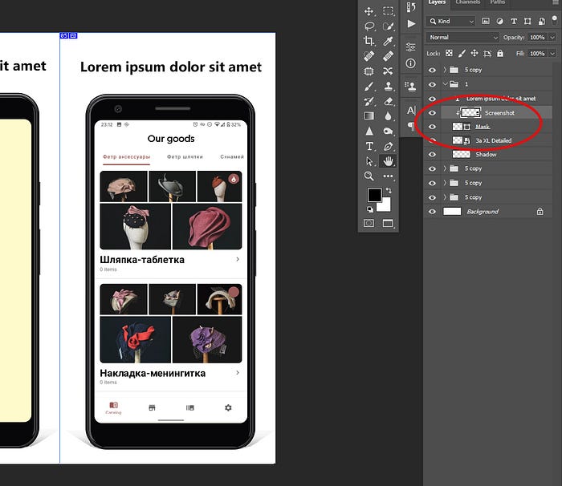Select the Brush tool
Viewport: 562px width, 486px height.
(369, 86)
